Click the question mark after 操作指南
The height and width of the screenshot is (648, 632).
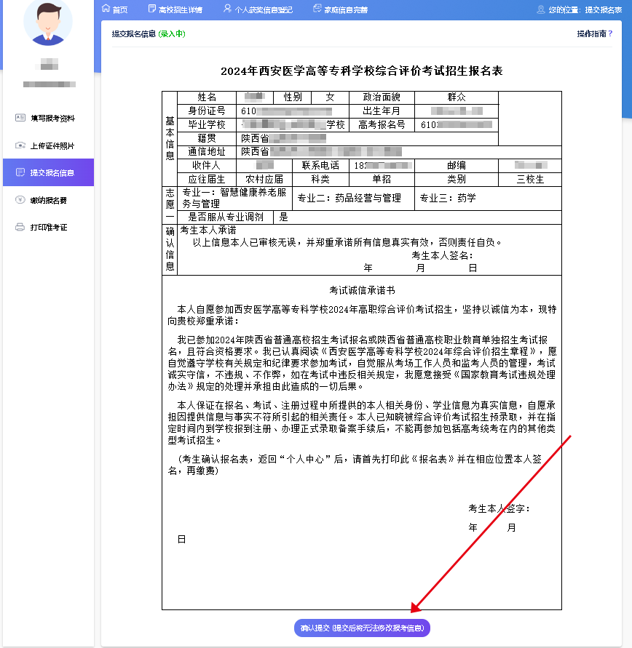pyautogui.click(x=610, y=33)
